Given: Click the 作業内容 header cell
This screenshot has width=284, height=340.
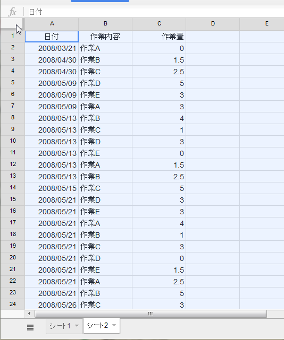Looking at the screenshot, I should click(x=105, y=37).
